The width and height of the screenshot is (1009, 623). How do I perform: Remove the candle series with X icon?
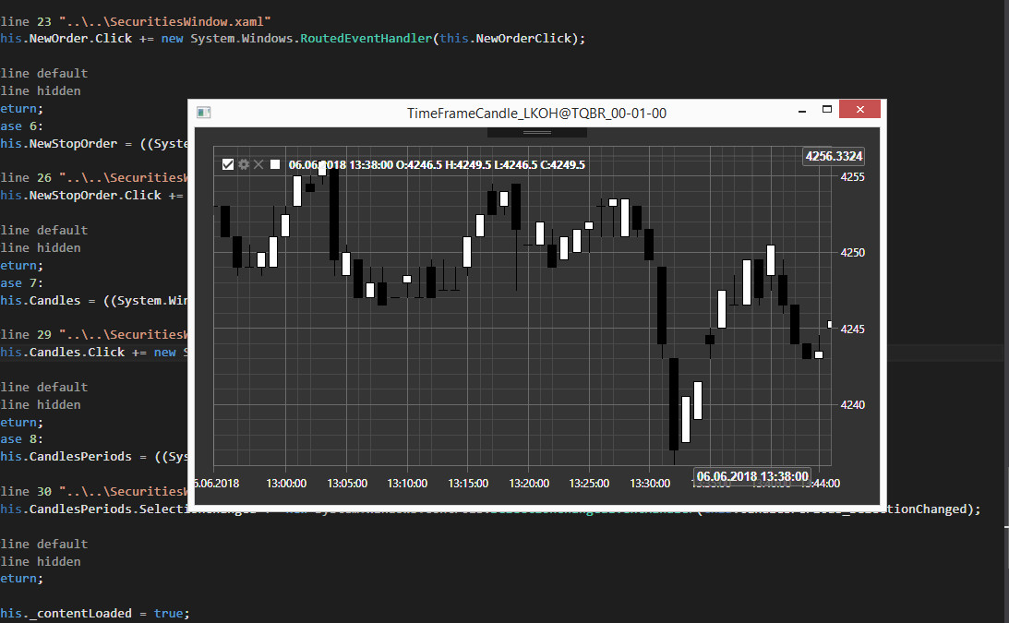(258, 164)
